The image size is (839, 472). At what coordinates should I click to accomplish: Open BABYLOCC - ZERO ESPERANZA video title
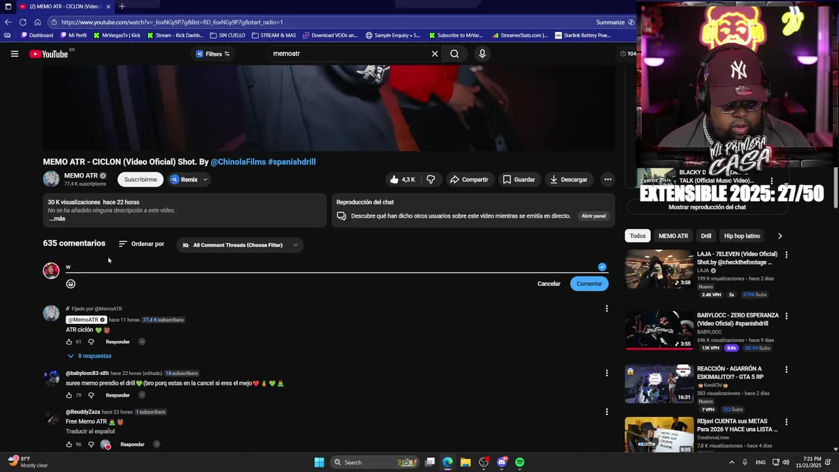coord(737,319)
